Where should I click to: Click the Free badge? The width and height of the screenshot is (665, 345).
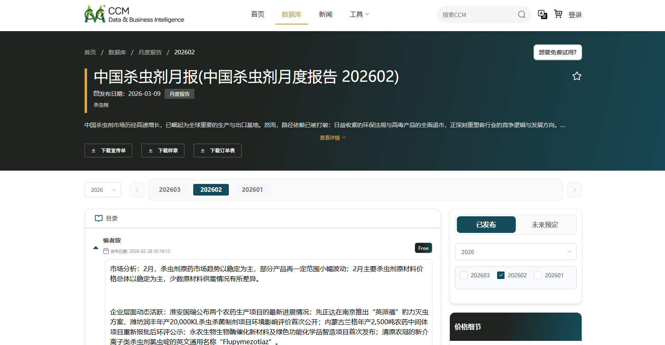click(423, 248)
